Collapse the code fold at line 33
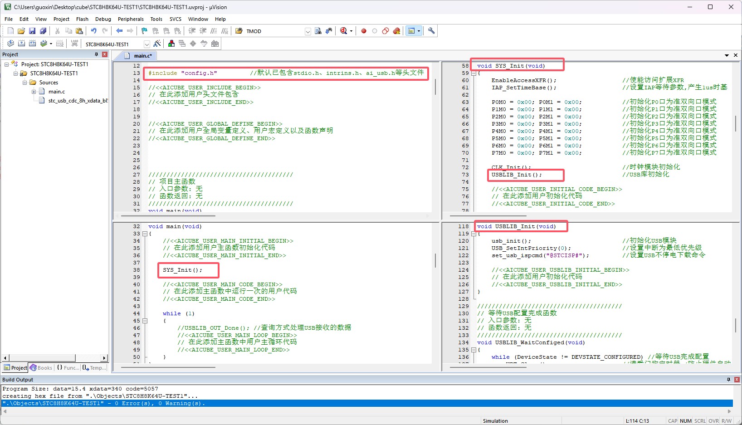 pyautogui.click(x=145, y=234)
